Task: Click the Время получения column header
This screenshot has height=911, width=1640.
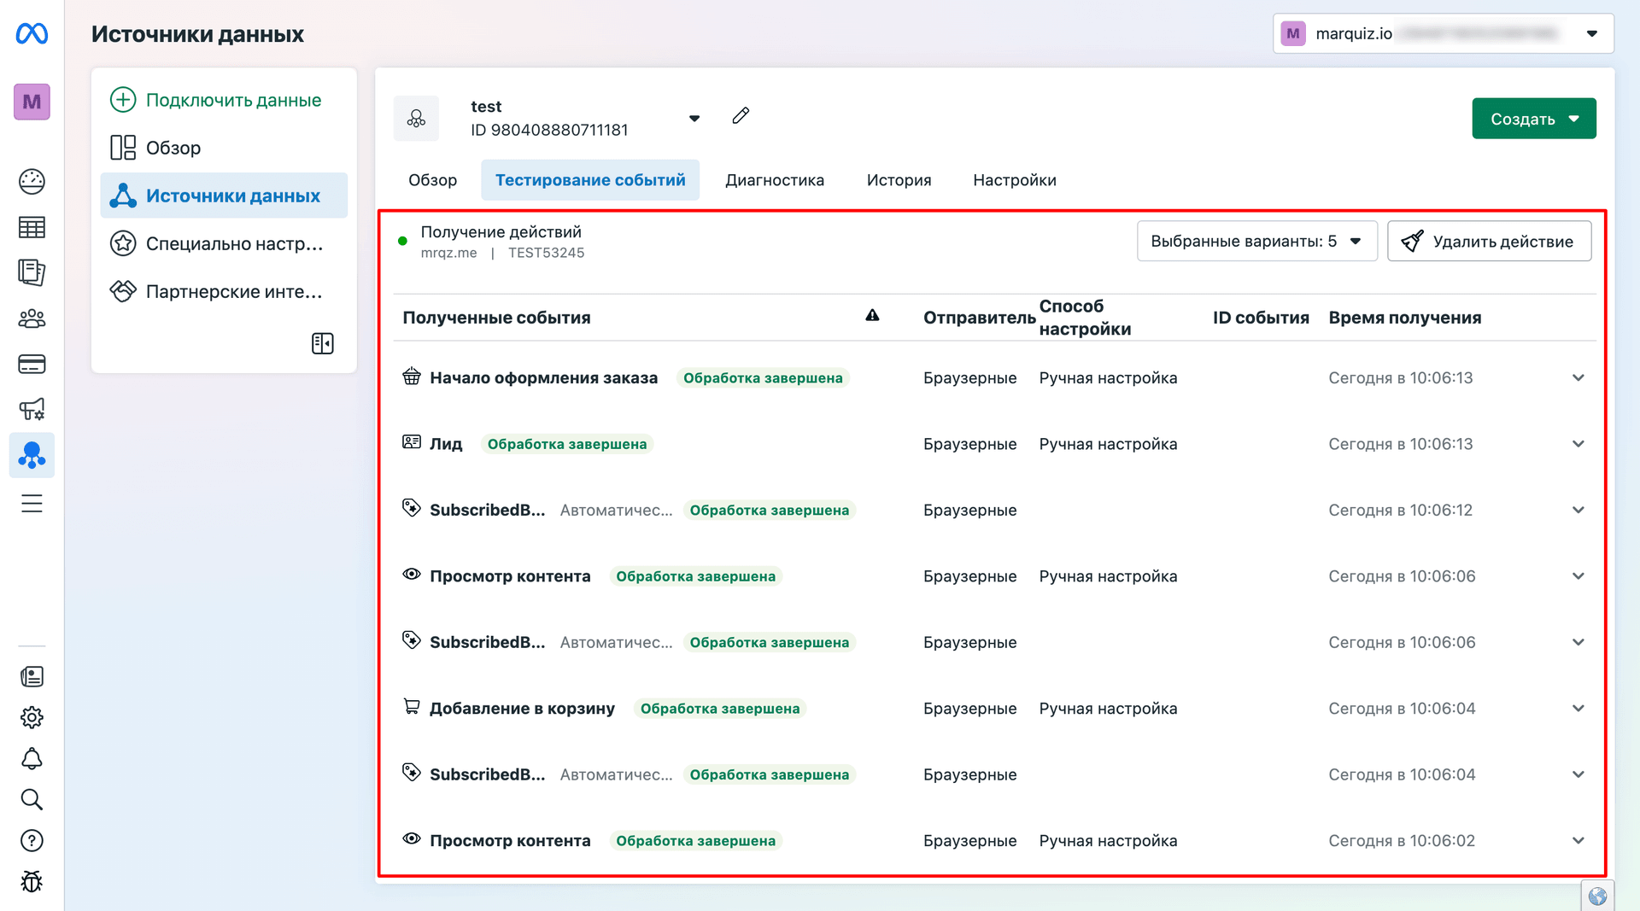Action: click(1405, 318)
